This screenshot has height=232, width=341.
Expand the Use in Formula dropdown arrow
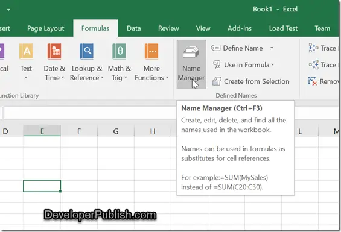tap(273, 64)
